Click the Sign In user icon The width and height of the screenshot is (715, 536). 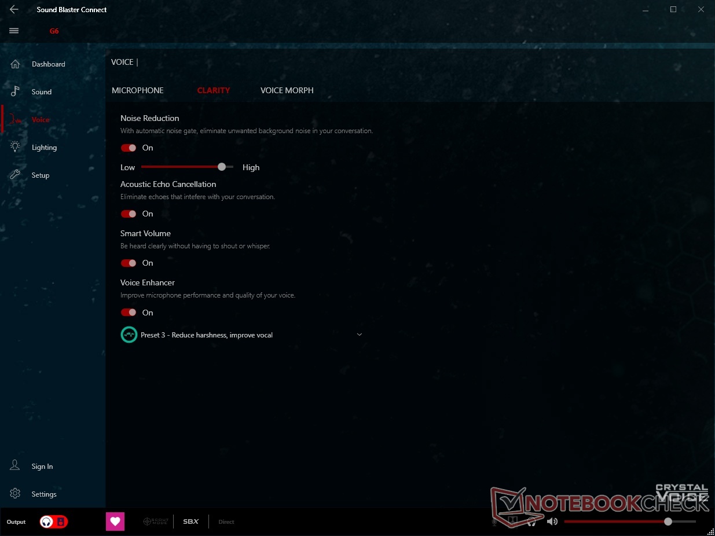point(15,466)
